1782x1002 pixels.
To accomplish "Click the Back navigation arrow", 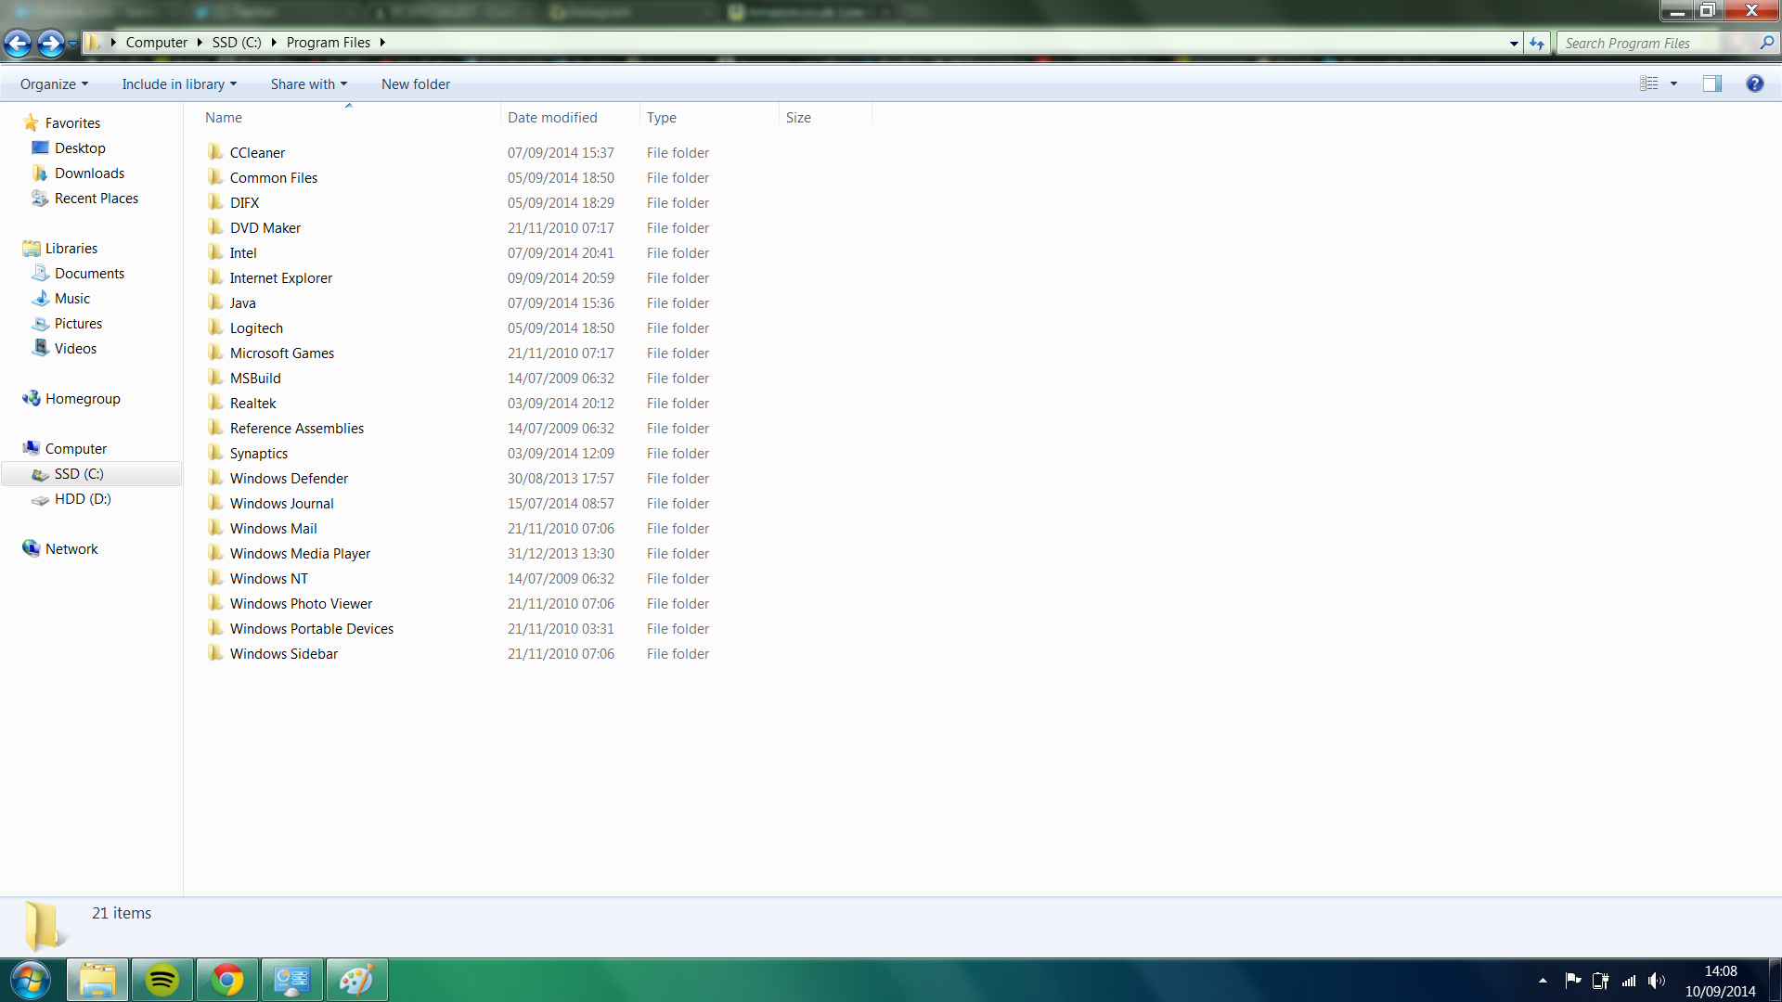I will click(x=18, y=43).
